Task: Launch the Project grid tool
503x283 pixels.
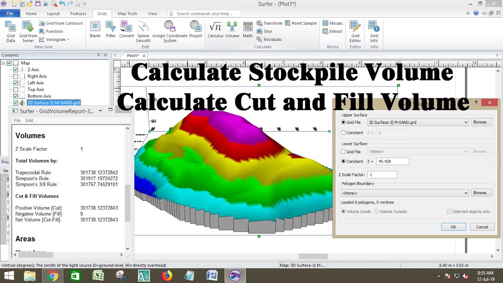Action: [x=196, y=30]
